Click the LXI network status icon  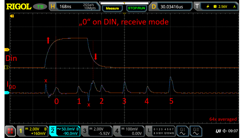pos(219,131)
